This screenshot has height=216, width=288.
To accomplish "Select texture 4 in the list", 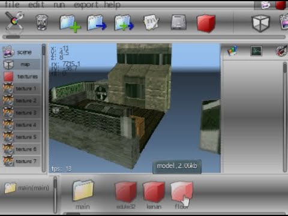I will 21,125.
